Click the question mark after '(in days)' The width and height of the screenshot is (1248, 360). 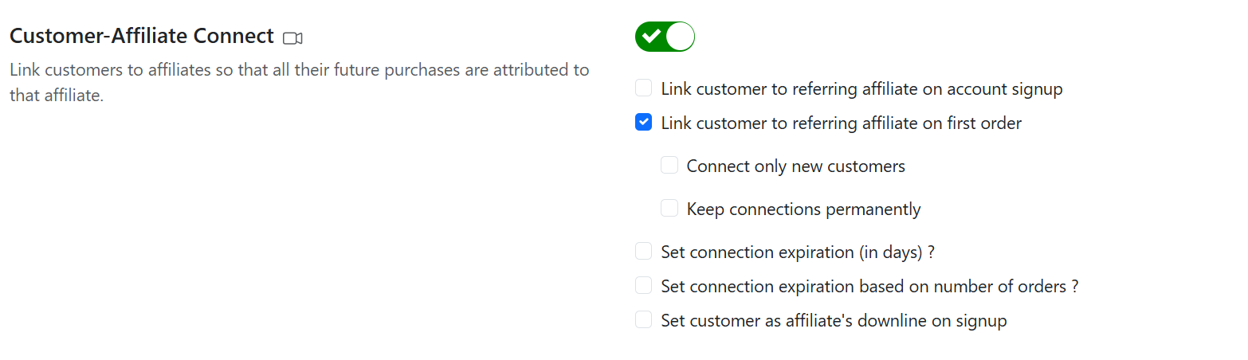[x=930, y=252]
